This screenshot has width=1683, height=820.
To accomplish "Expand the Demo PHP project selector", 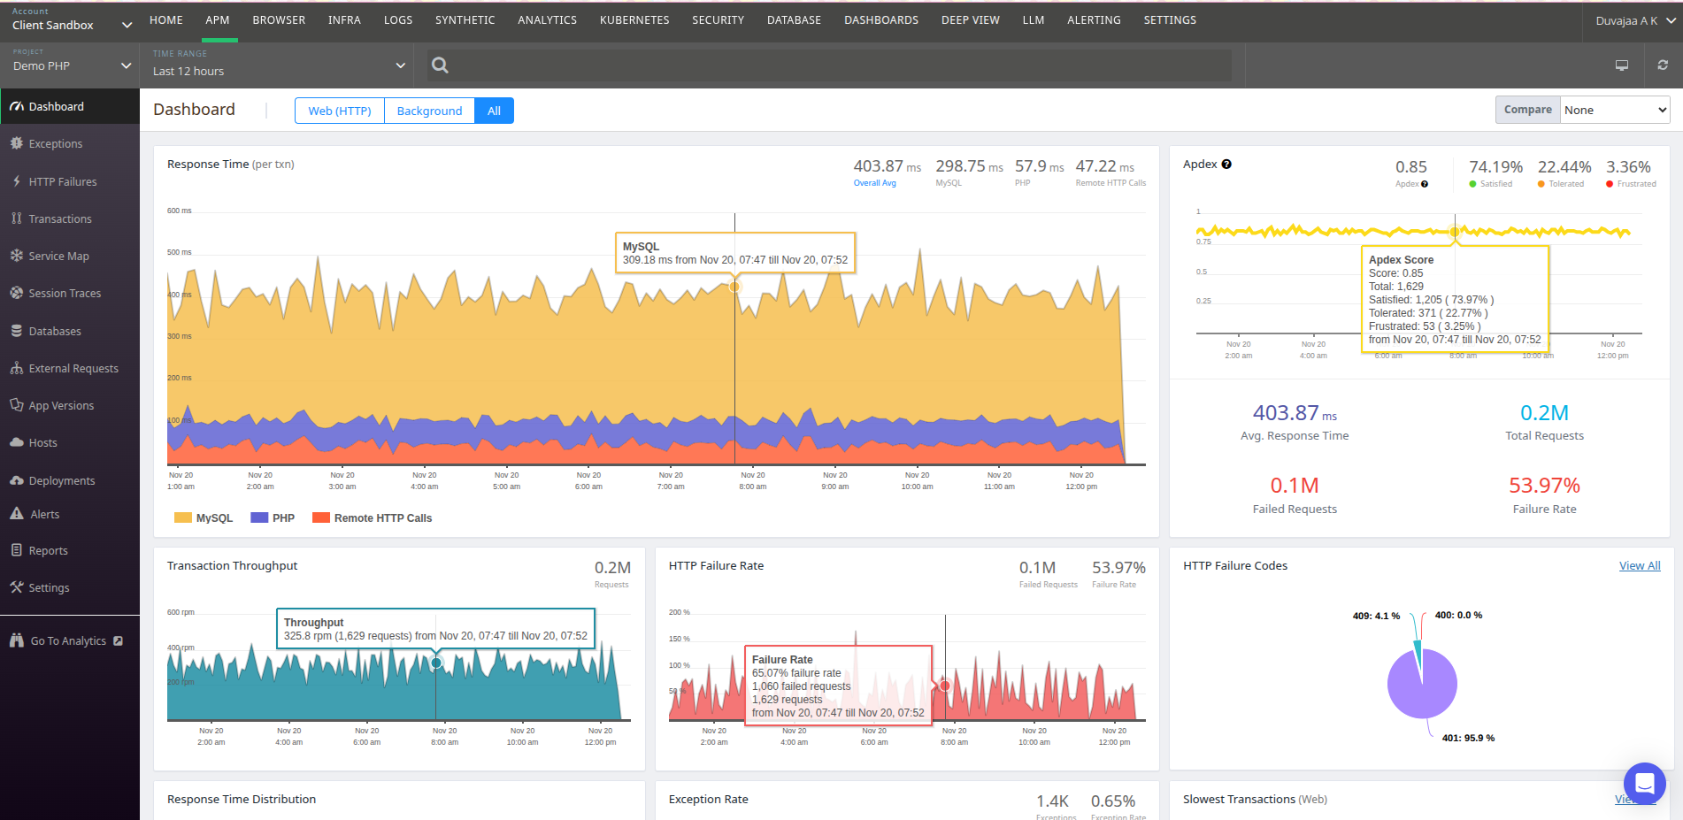I will (x=71, y=65).
